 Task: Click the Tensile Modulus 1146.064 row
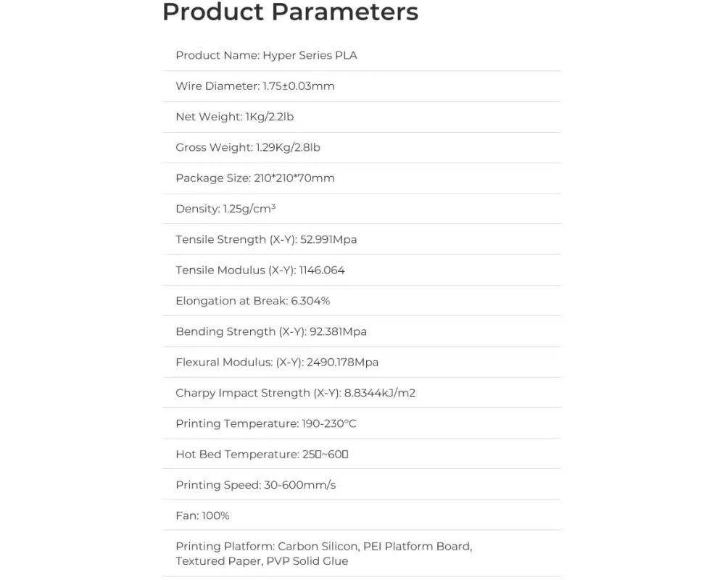[260, 270]
